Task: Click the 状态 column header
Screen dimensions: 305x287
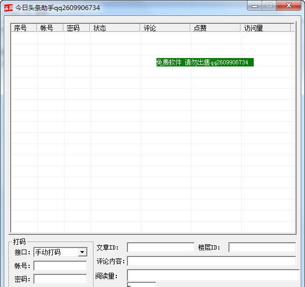Action: point(115,28)
